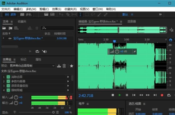Delete selected file with trash icon in Files panel

(37, 28)
